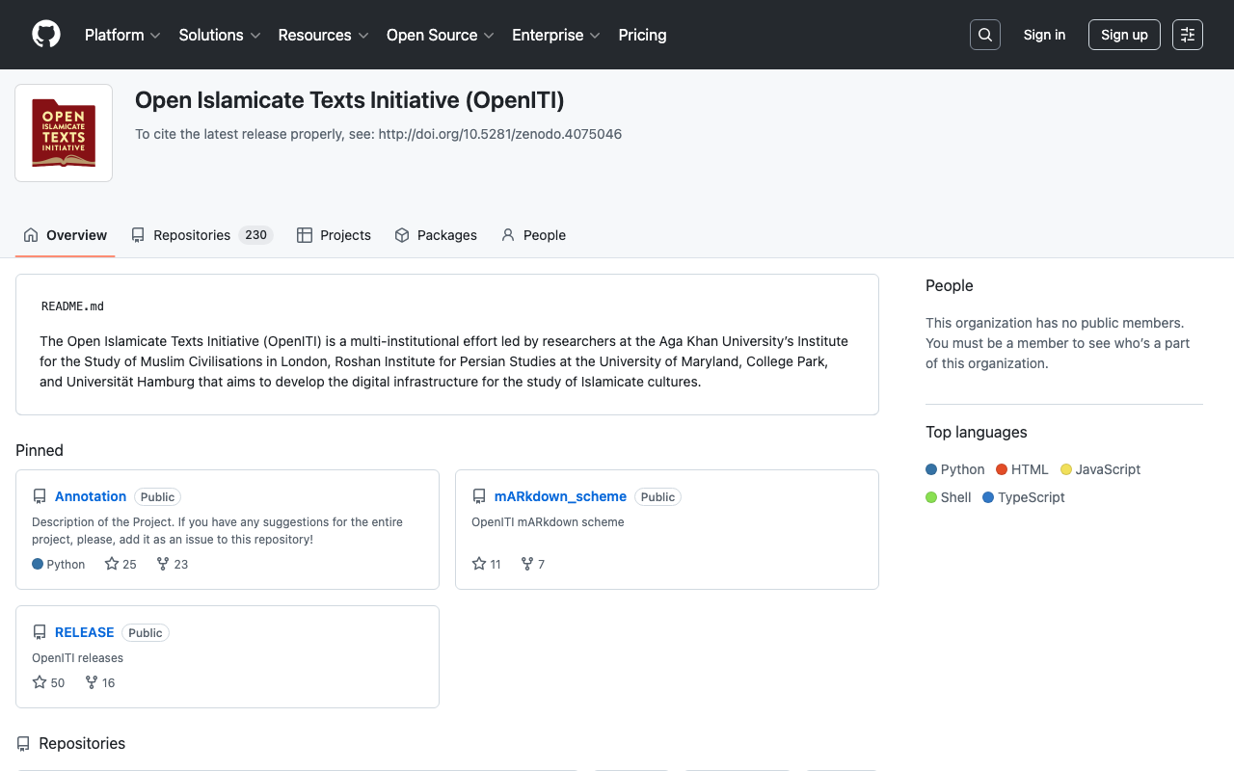Click the repository book icon beside RELEASE
The image size is (1234, 771).
point(40,631)
